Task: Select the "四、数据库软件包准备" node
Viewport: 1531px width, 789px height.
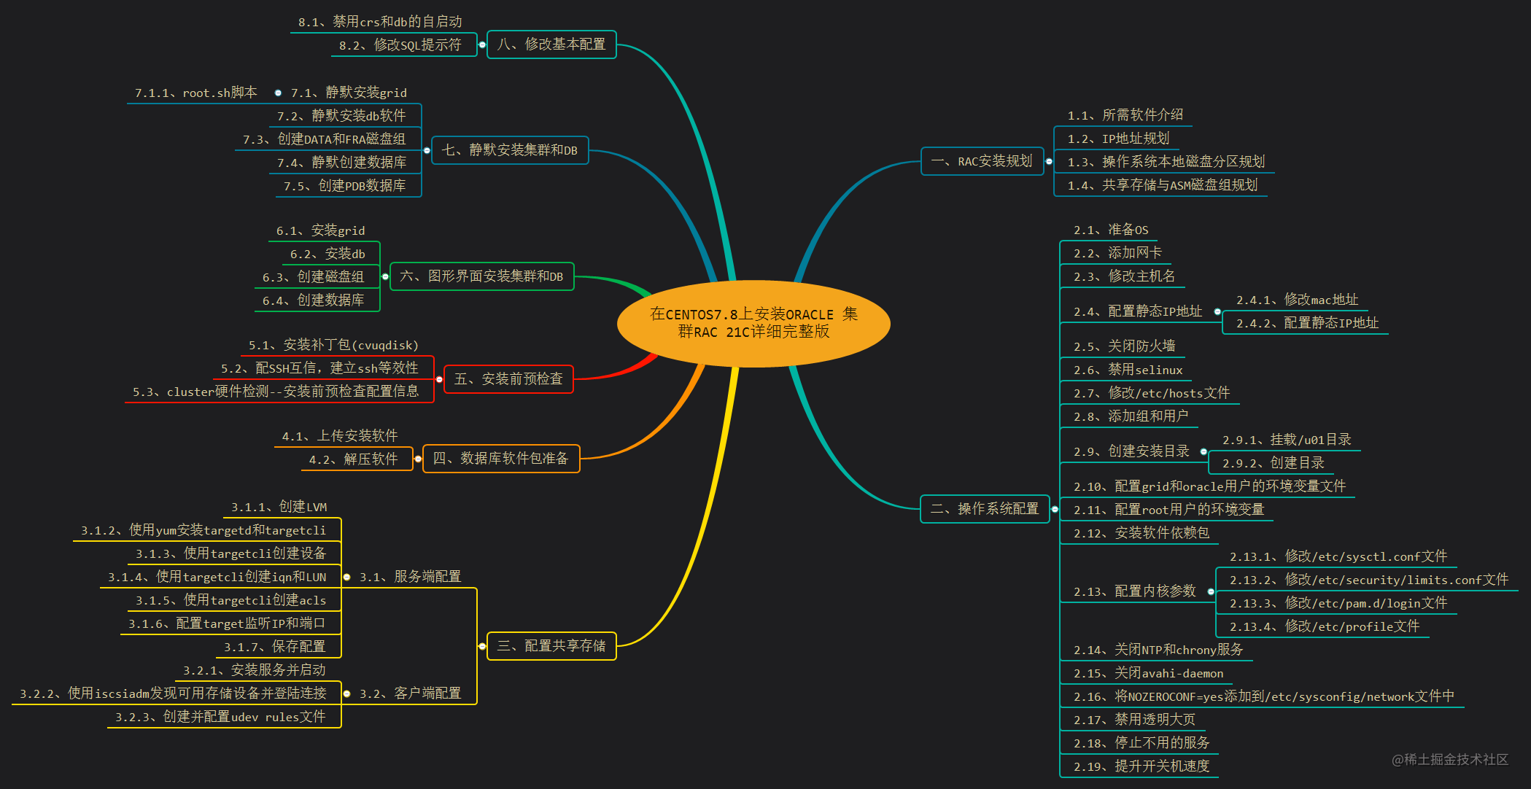Action: pos(500,459)
